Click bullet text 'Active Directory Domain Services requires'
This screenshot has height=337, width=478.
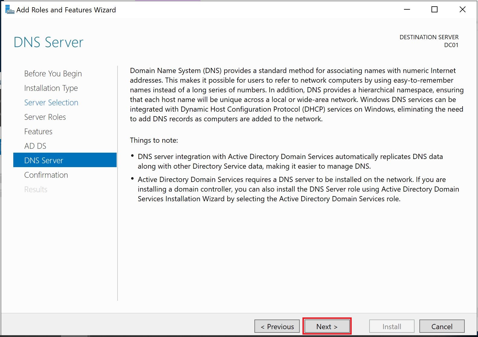coord(299,189)
